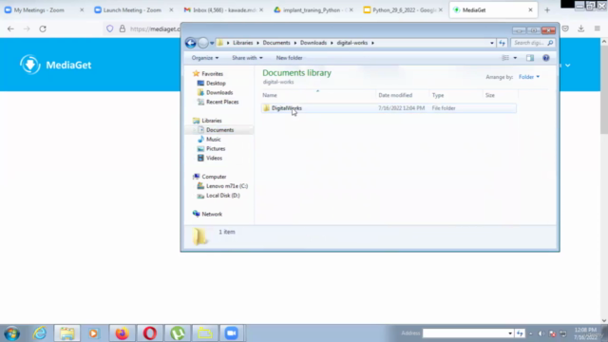Open the recent locations dropdown beside Forward
608x342 pixels.
[x=212, y=43]
